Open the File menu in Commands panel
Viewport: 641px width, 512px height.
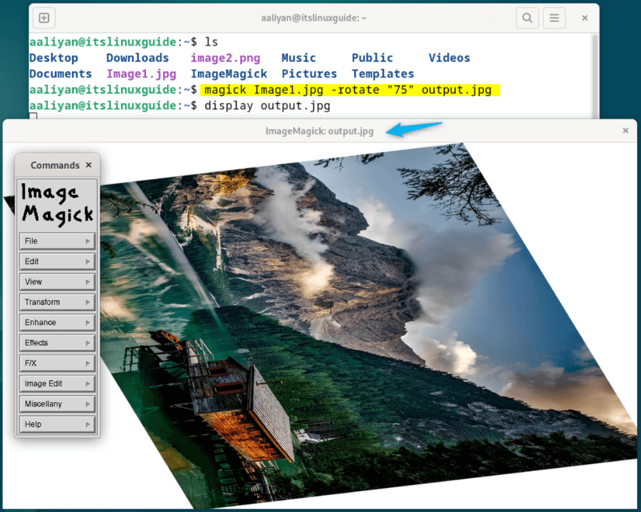[x=57, y=241]
